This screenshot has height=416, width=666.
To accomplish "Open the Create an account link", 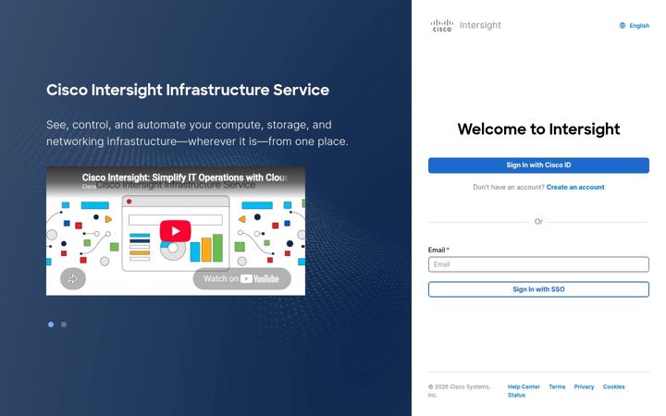I will click(x=575, y=187).
